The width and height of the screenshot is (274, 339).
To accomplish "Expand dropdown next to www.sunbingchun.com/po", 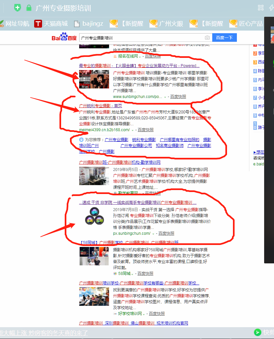I will [165, 97].
